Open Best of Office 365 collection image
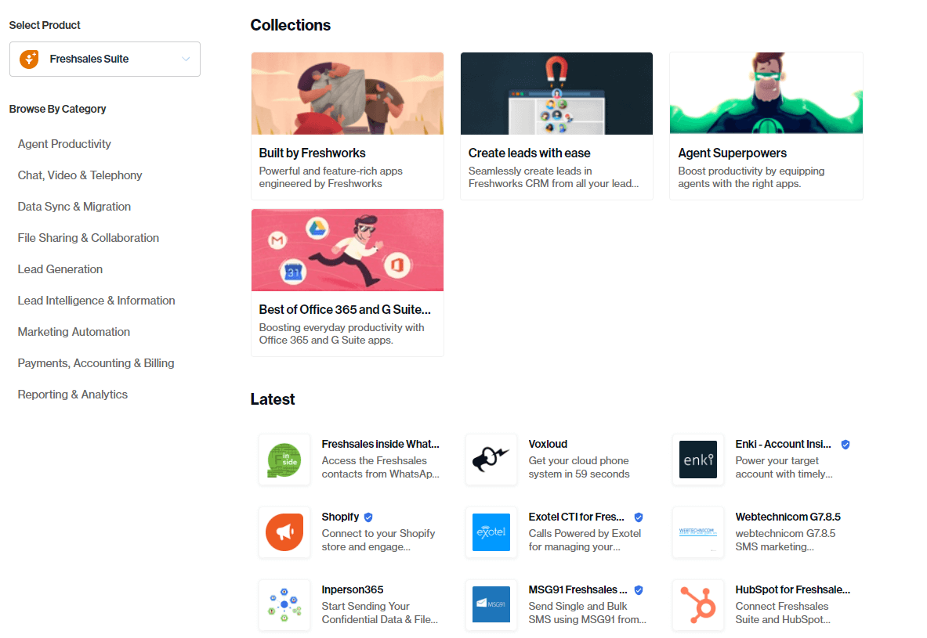 click(x=348, y=250)
